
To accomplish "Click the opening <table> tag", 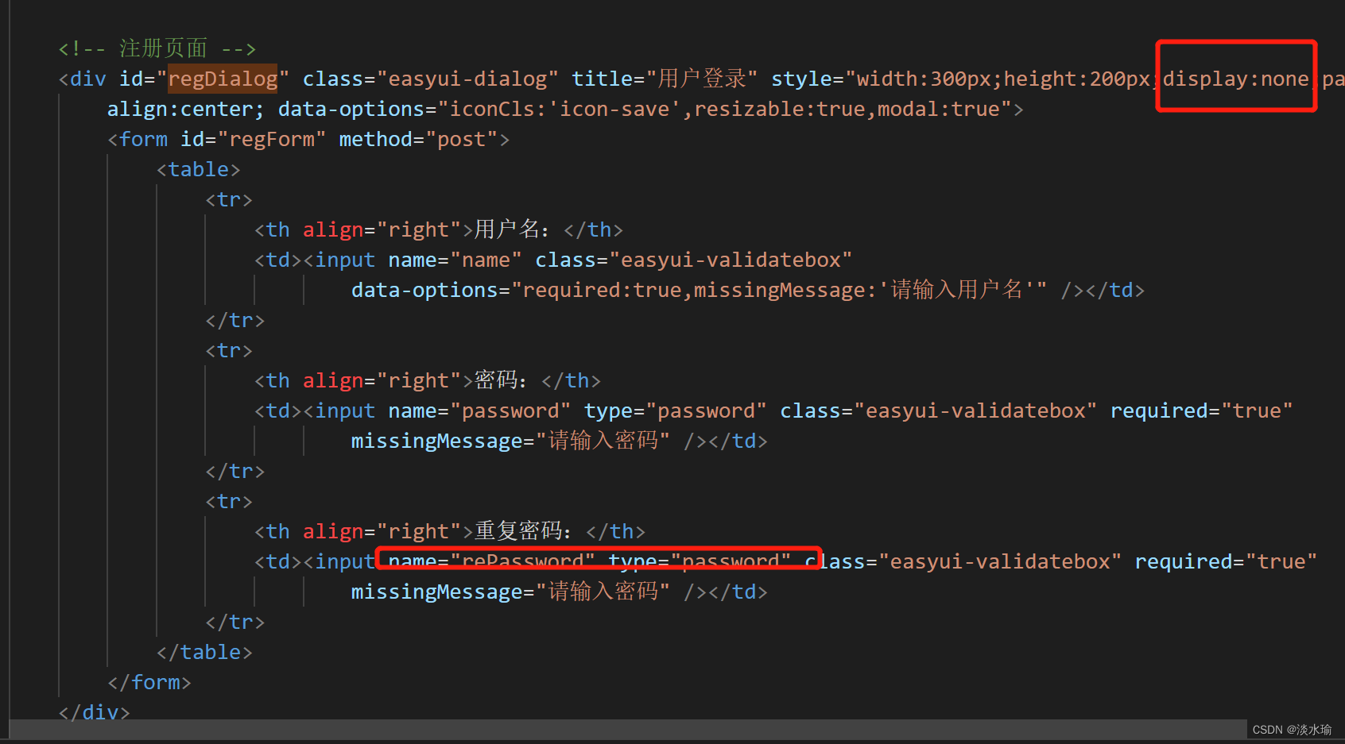I will (x=198, y=169).
